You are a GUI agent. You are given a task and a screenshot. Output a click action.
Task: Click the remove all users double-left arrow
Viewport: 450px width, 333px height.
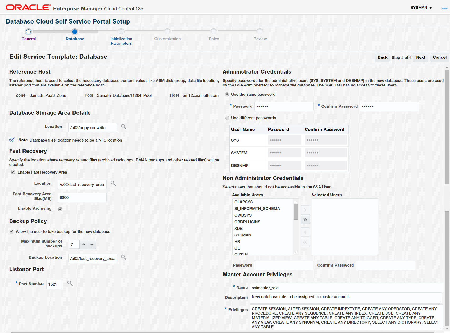tap(305, 242)
